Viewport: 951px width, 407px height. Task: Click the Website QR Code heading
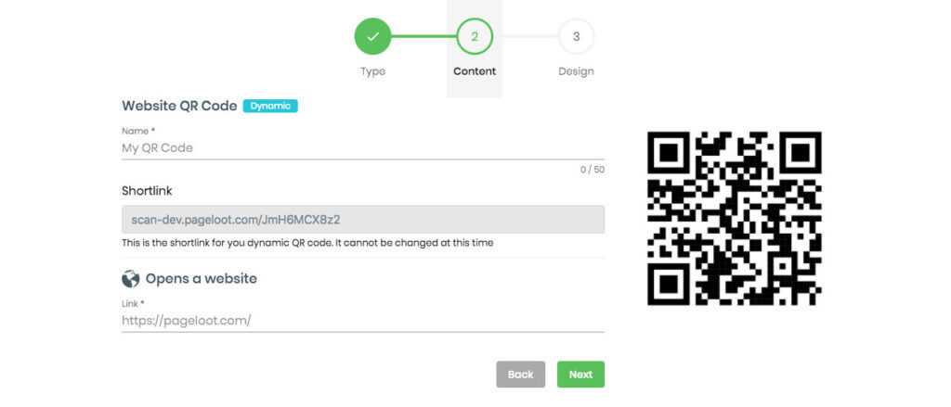click(x=179, y=106)
